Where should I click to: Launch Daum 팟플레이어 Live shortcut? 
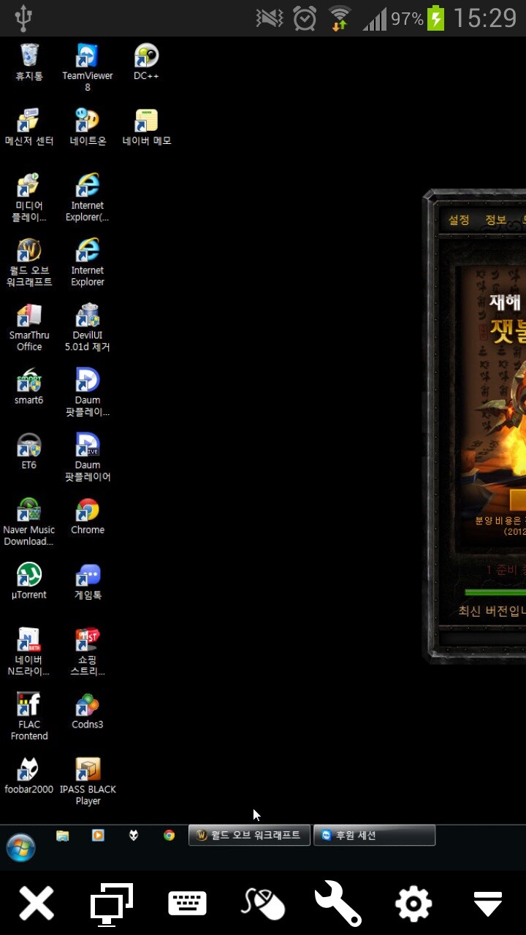click(x=88, y=457)
